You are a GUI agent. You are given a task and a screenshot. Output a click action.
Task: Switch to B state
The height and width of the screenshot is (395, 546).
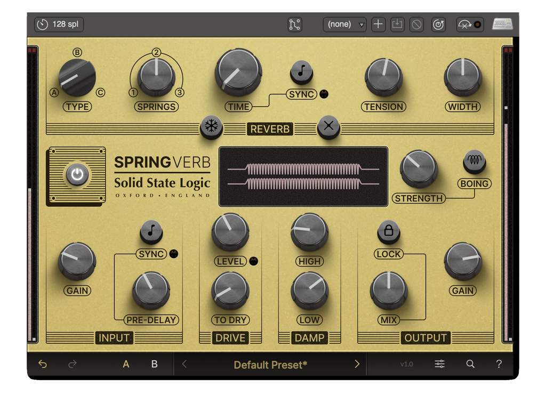click(154, 364)
